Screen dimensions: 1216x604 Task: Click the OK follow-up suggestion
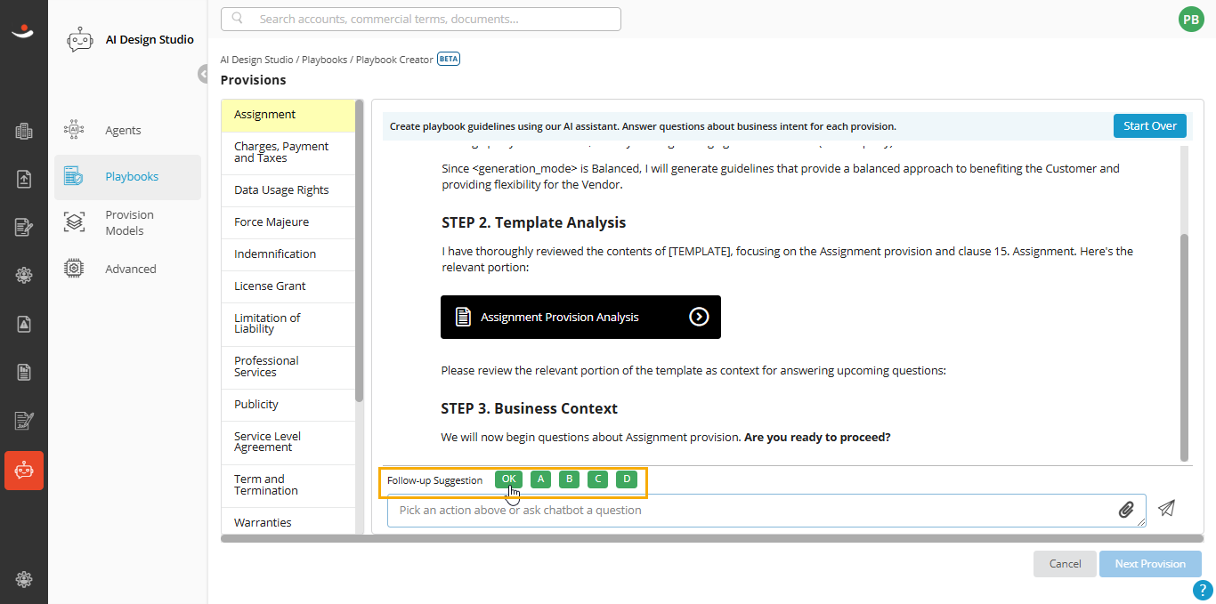point(508,479)
